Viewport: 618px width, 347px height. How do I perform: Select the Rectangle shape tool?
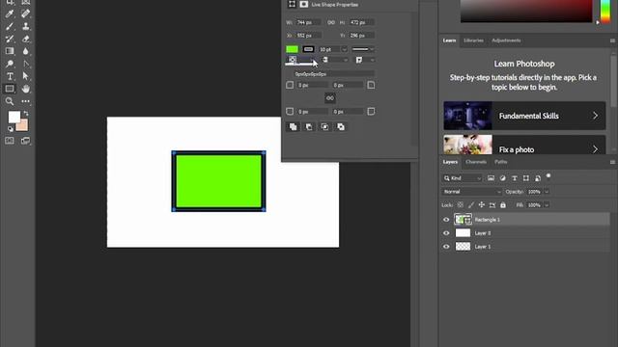[10, 89]
